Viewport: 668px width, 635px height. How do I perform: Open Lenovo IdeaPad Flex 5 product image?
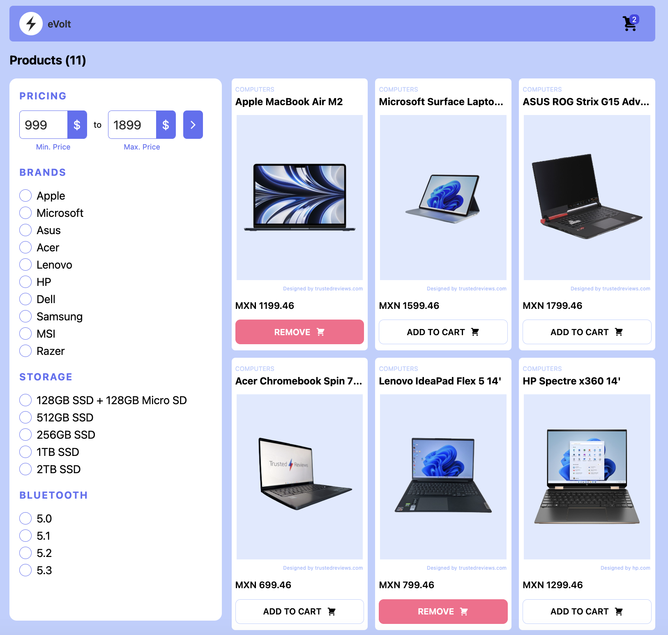coord(443,477)
